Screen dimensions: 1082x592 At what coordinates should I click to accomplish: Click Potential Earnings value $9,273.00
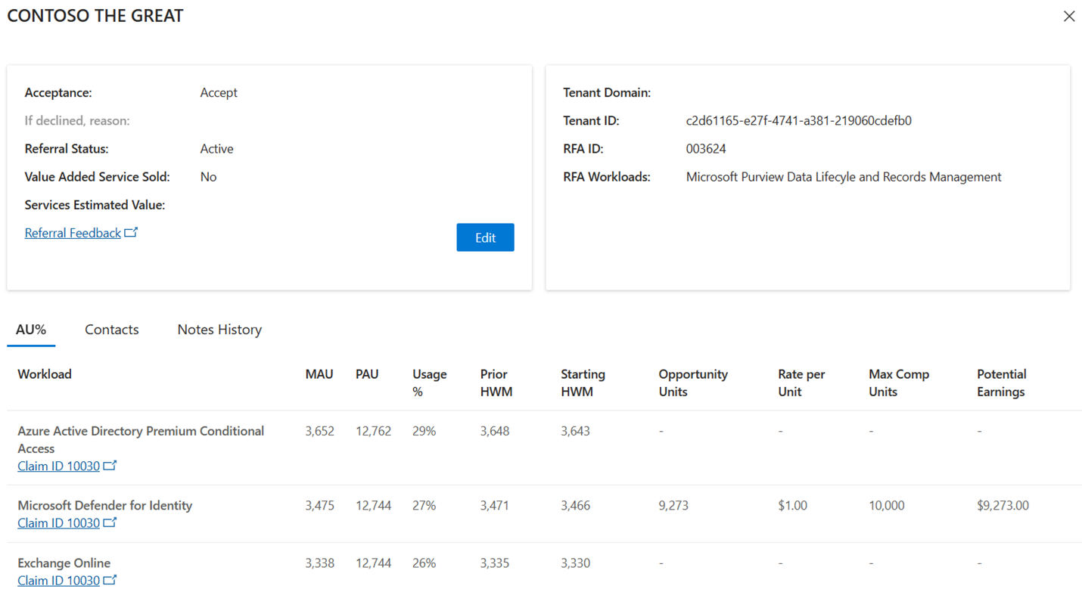[1003, 506]
